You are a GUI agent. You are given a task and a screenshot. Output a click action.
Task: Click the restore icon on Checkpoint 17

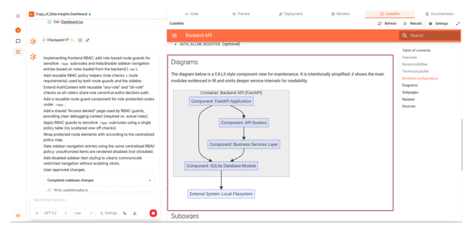pyautogui.click(x=72, y=40)
